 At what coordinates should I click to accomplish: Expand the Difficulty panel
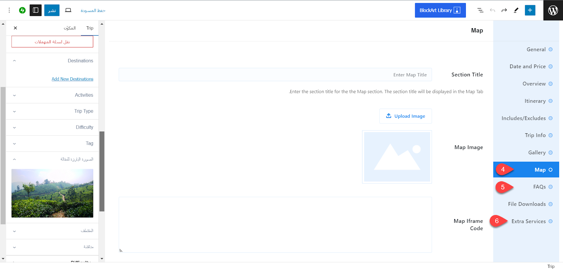[x=52, y=127]
